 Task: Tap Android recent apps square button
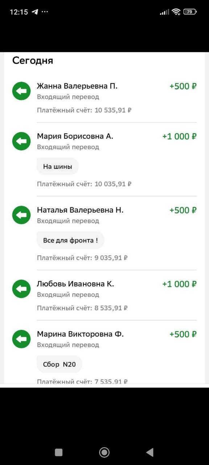[x=59, y=452]
